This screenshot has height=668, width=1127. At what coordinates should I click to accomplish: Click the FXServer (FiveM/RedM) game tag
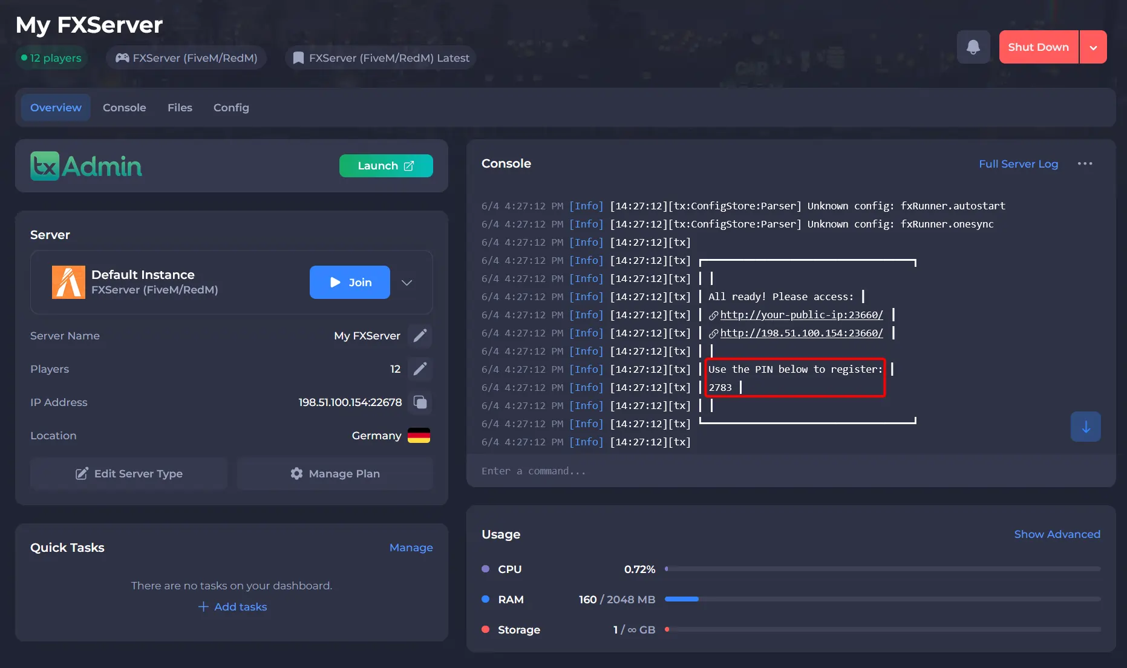point(186,57)
